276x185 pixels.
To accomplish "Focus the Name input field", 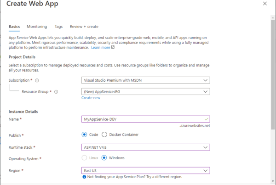I will pos(145,119).
